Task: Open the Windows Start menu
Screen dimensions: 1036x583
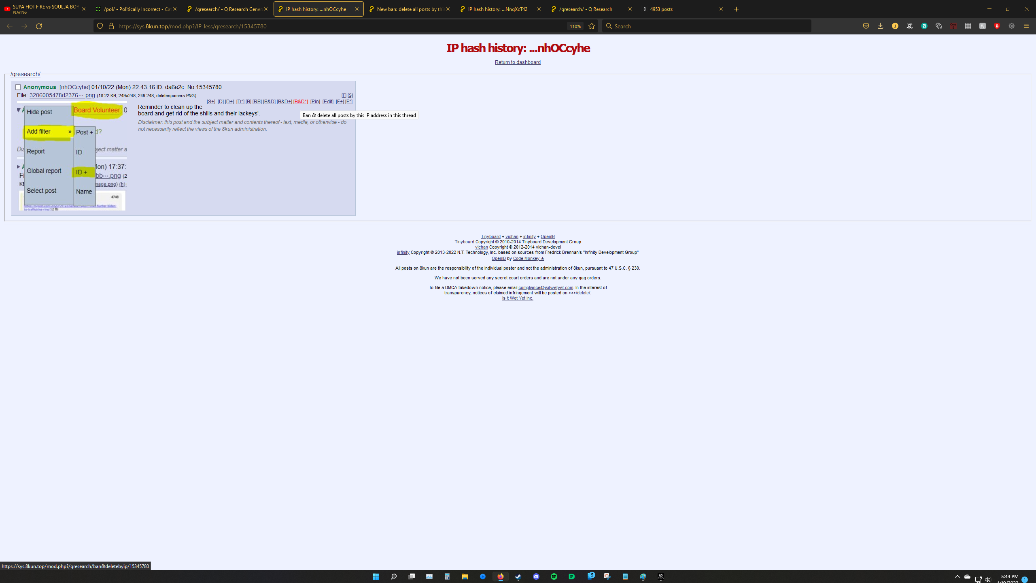Action: [376, 577]
